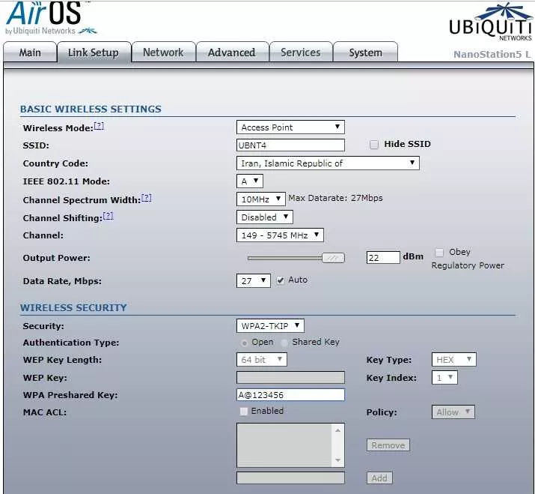
Task: Open Wireless Mode help [?] link
Action: (99, 126)
